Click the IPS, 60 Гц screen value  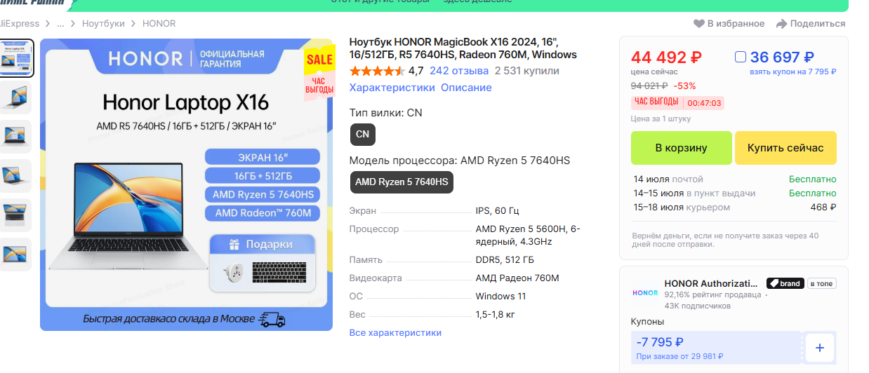498,211
